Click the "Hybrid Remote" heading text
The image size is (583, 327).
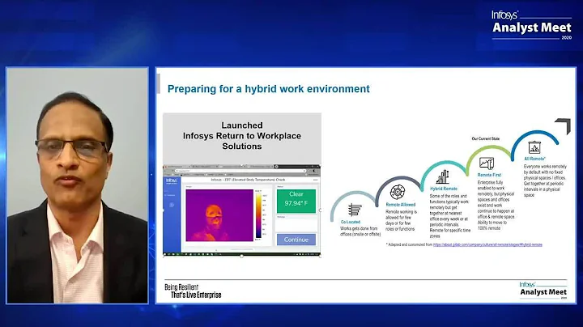[444, 189]
